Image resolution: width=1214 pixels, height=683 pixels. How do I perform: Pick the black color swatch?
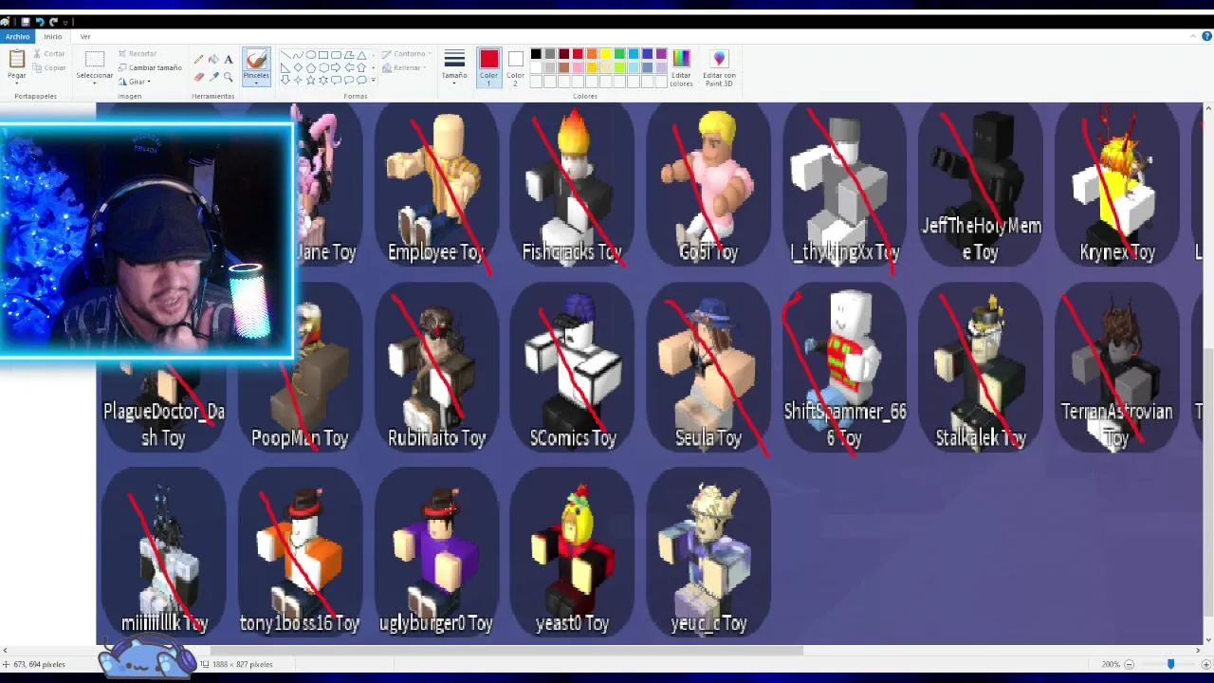click(x=536, y=54)
